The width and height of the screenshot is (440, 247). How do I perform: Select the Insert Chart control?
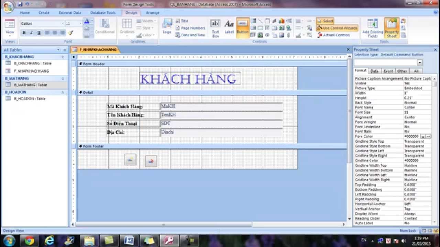[282, 21]
